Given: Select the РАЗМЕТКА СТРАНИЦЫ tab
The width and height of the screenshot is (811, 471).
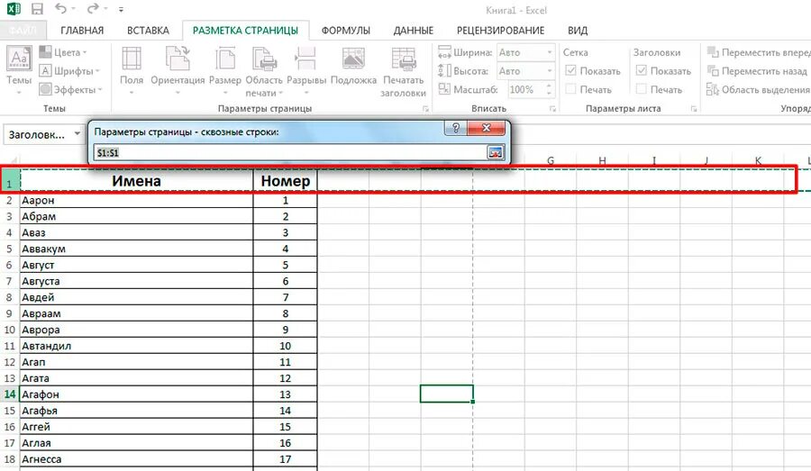Looking at the screenshot, I should 246,31.
